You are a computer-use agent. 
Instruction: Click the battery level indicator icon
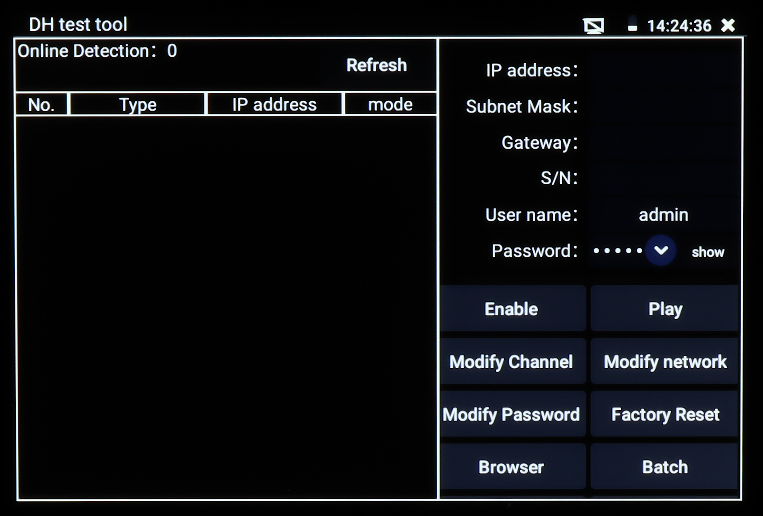pos(632,25)
